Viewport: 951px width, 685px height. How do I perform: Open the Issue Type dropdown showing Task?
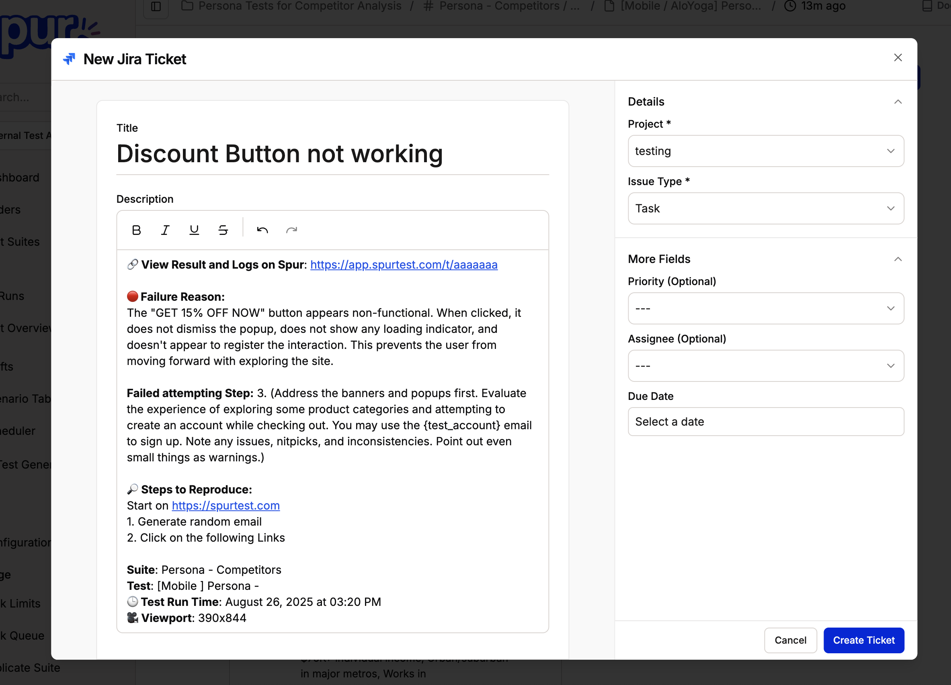(765, 208)
